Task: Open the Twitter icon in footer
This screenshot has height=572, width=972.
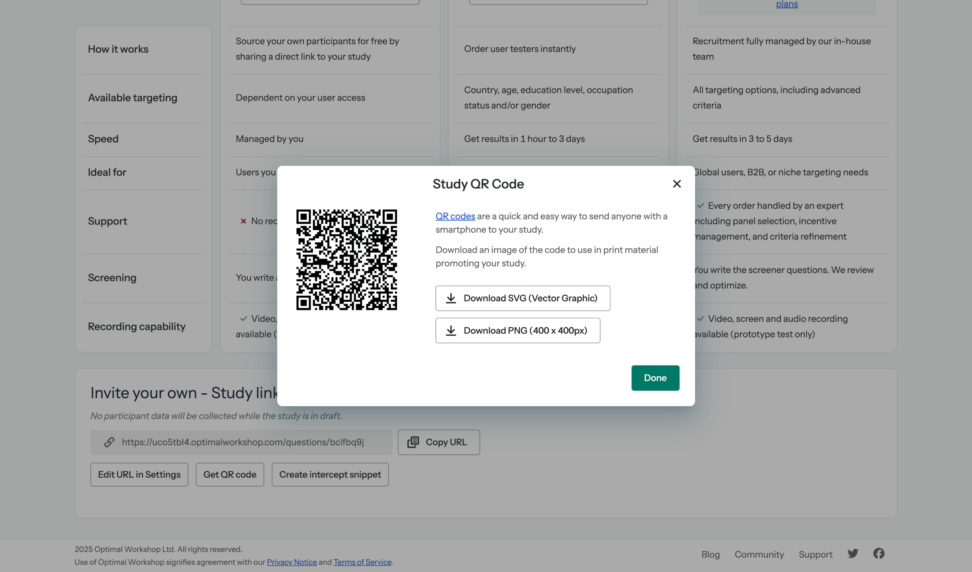Action: click(853, 553)
